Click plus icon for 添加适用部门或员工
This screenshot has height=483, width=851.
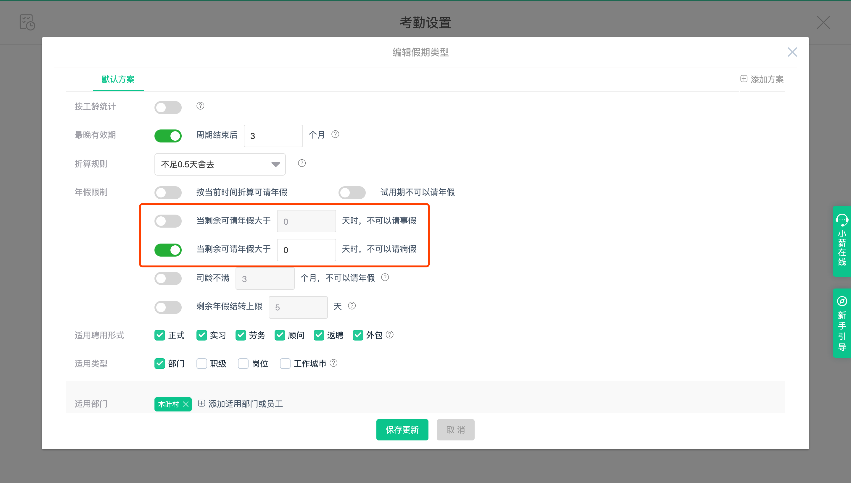(x=202, y=403)
